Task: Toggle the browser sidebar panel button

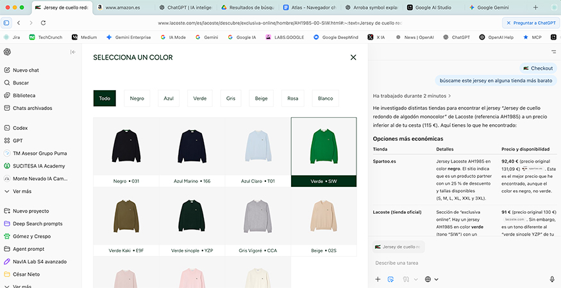Action: [6, 22]
